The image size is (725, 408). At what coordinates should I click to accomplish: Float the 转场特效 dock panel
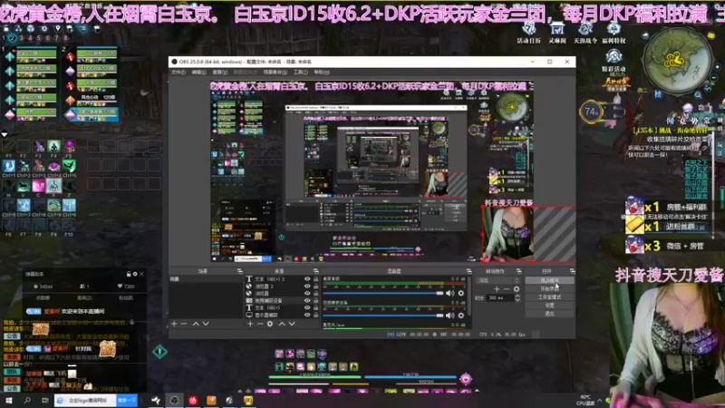[x=518, y=271]
